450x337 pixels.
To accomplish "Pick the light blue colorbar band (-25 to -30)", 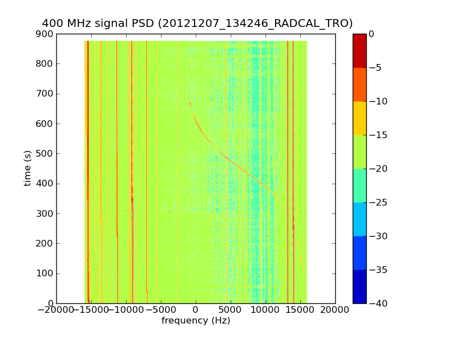I will (359, 219).
